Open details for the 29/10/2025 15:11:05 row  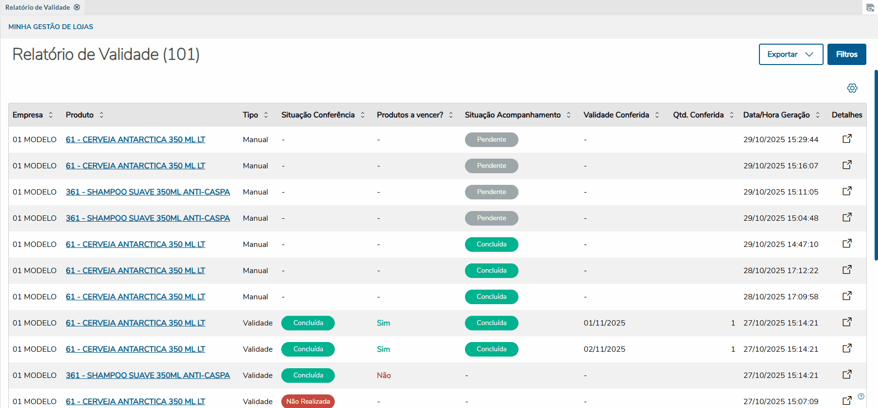click(847, 191)
